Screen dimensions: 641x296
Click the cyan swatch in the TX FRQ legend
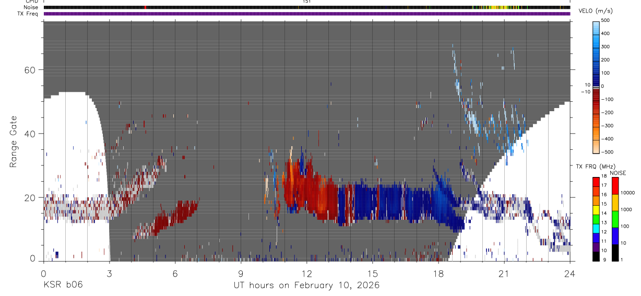point(596,229)
